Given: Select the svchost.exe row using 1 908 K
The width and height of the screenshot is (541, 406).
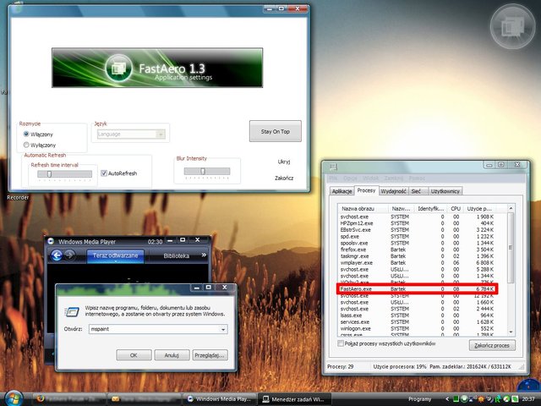Looking at the screenshot, I should (418, 217).
